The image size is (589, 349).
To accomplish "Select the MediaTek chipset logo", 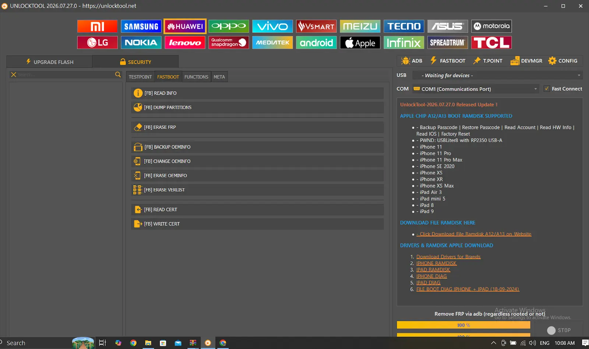I will click(x=272, y=42).
